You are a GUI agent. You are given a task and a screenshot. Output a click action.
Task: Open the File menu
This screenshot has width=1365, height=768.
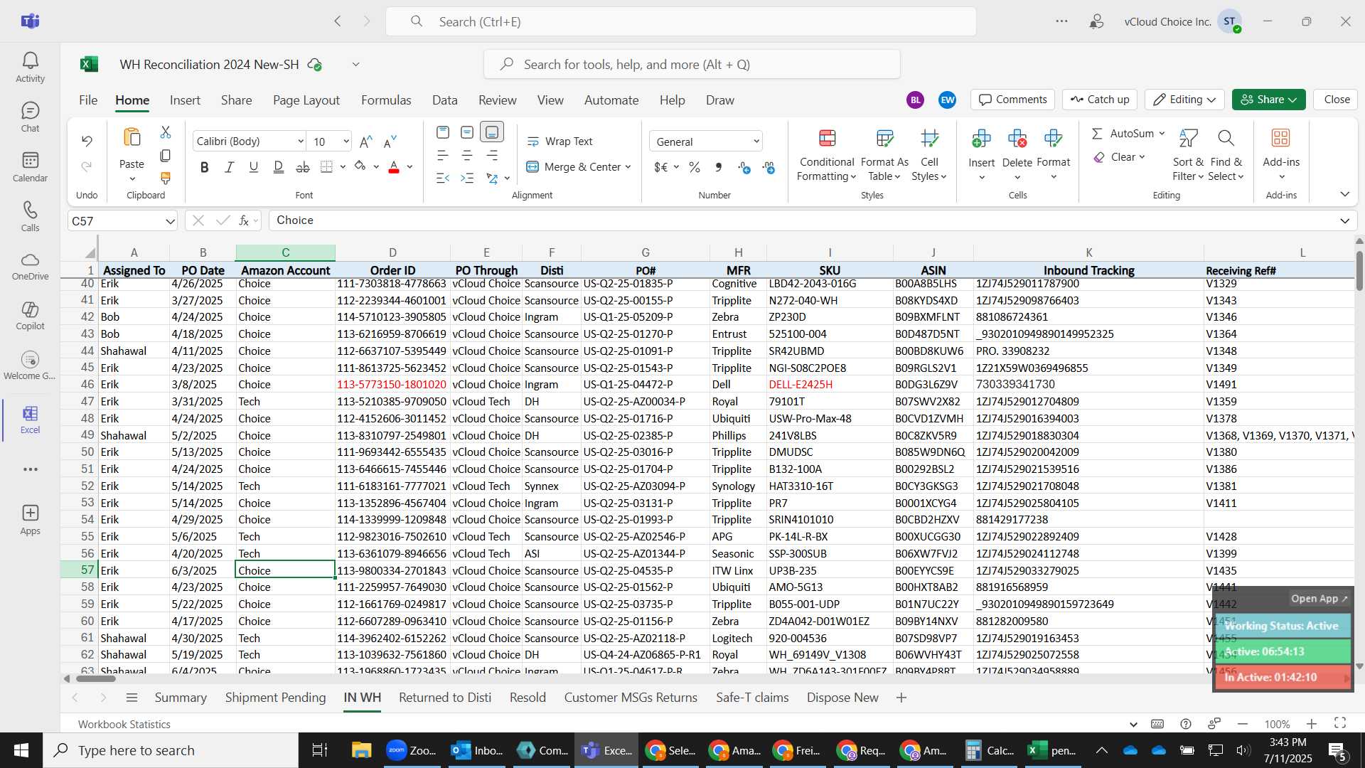tap(88, 100)
